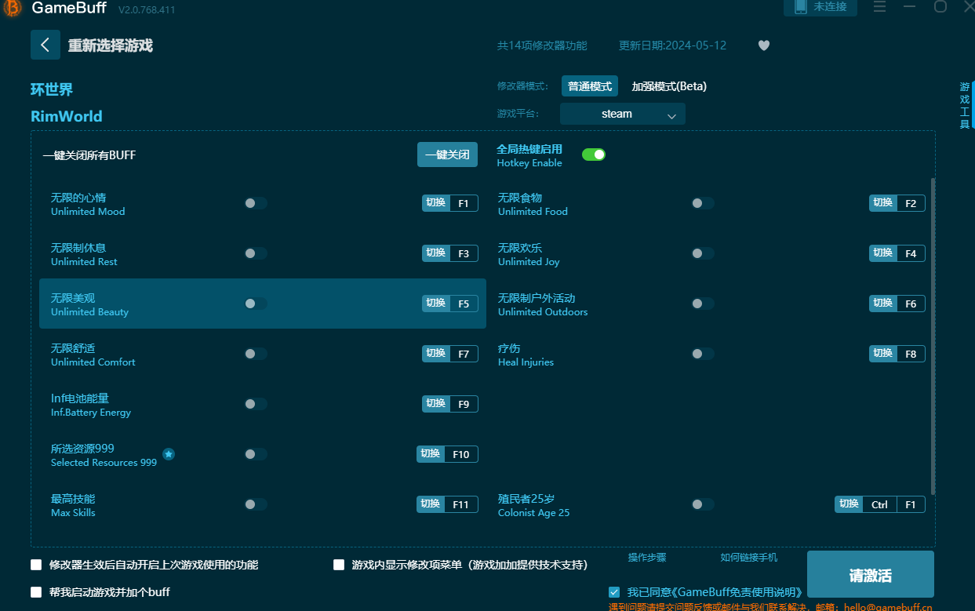Click F5 hotkey field for Unlimited Beauty
Screen dimensions: 975x611
[x=464, y=304]
